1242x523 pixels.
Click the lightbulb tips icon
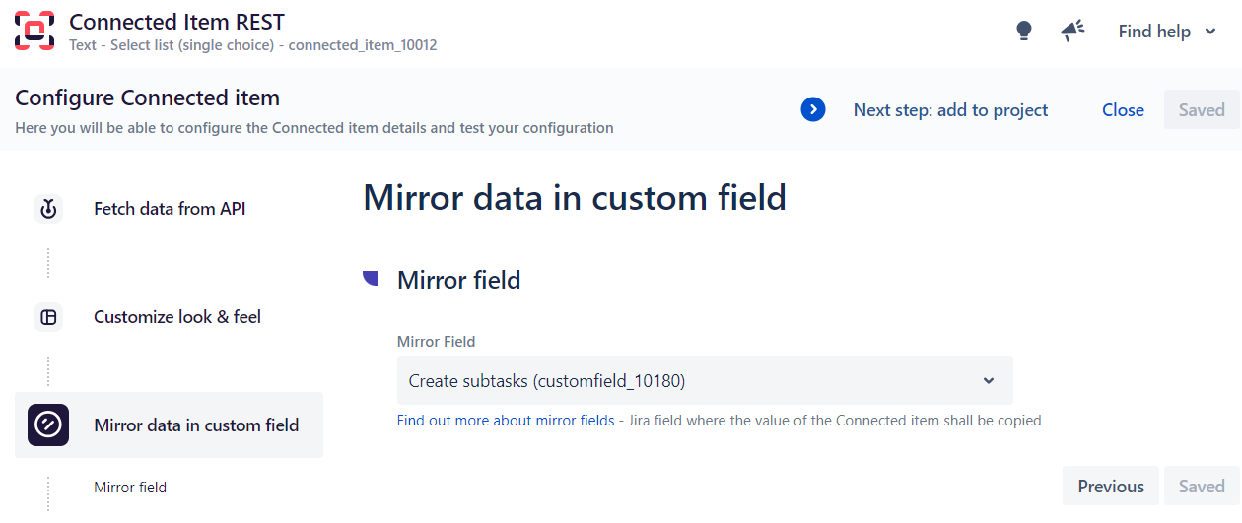click(x=1023, y=32)
